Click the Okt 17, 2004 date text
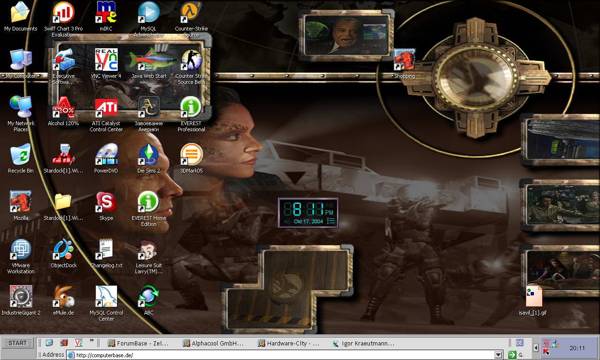Viewport: 600px width, 360px height. 308,221
